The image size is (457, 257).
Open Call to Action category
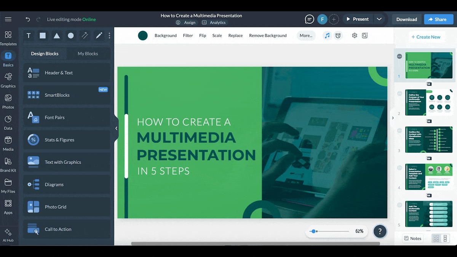point(67,229)
